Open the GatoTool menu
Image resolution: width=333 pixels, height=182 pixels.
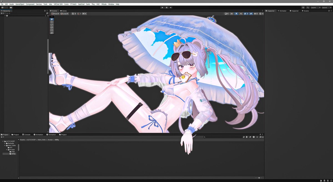coord(81,4)
